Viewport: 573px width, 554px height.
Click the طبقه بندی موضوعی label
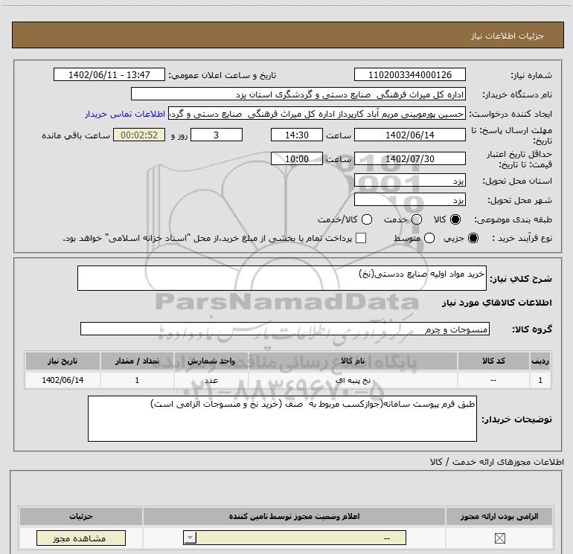513,219
